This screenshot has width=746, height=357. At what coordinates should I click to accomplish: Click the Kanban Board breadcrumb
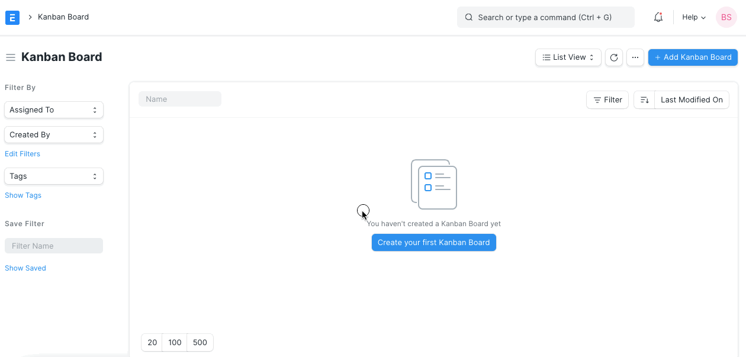(63, 17)
